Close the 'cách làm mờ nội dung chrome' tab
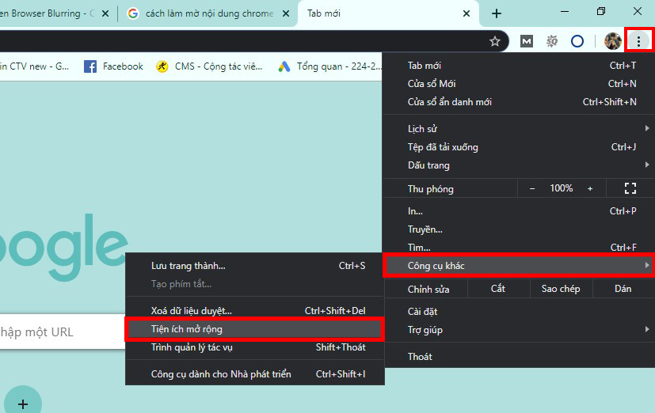Viewport: 655px width, 413px height. (x=286, y=13)
